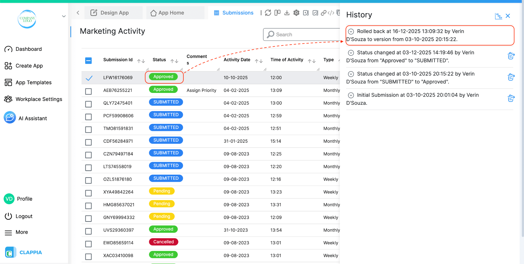Click the Dashboard gauge icon

point(8,49)
